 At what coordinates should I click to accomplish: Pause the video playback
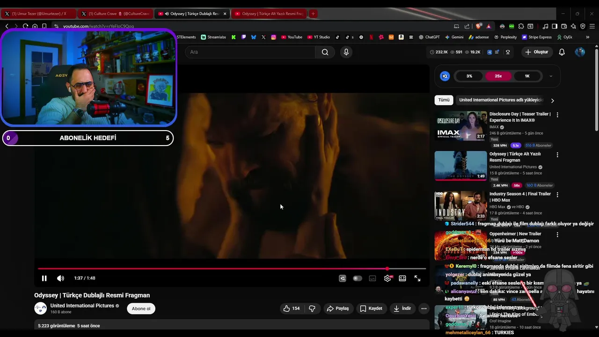click(x=44, y=278)
